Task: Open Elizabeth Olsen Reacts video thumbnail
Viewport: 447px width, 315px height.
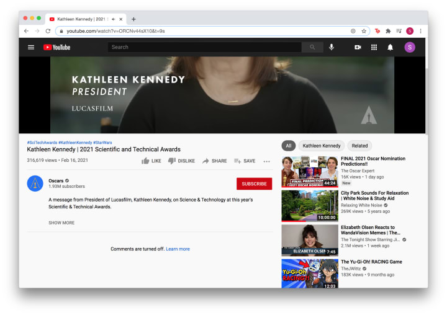Action: pos(310,241)
